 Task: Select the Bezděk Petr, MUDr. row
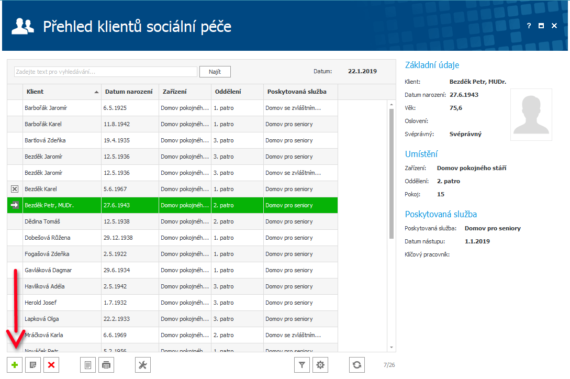[172, 205]
